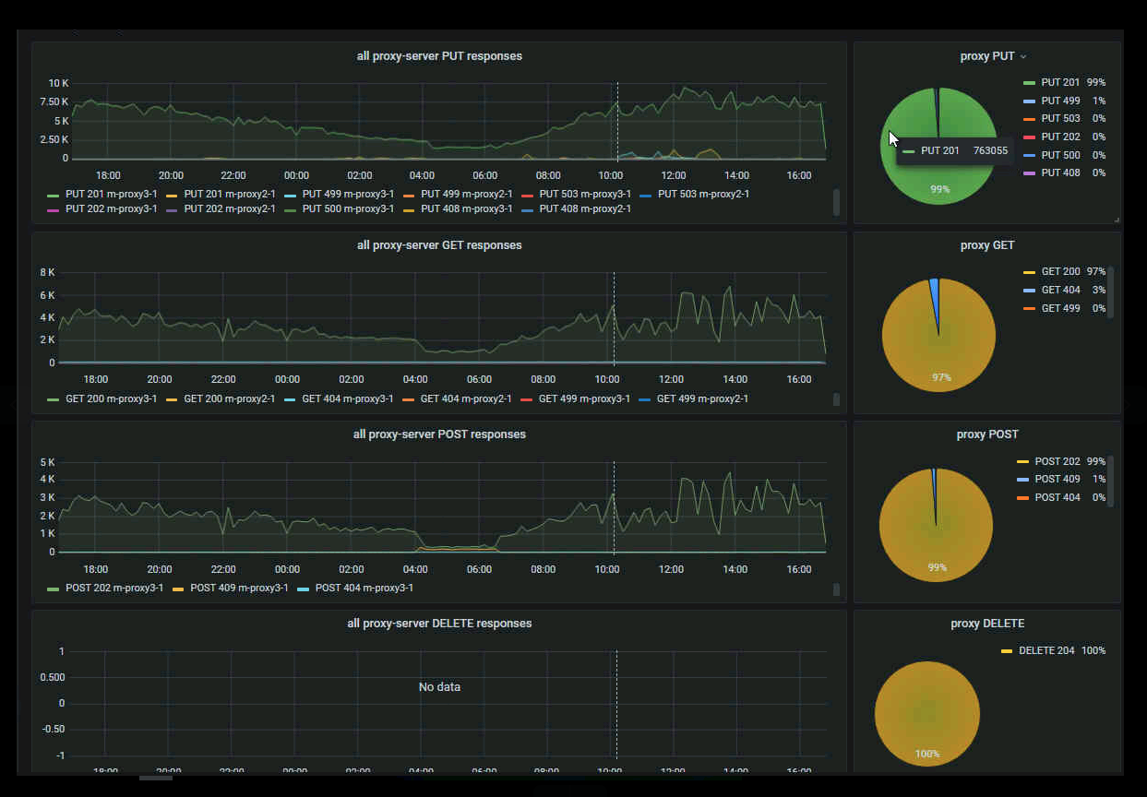
Task: Open the all proxy-server GET responses title menu
Action: point(439,245)
